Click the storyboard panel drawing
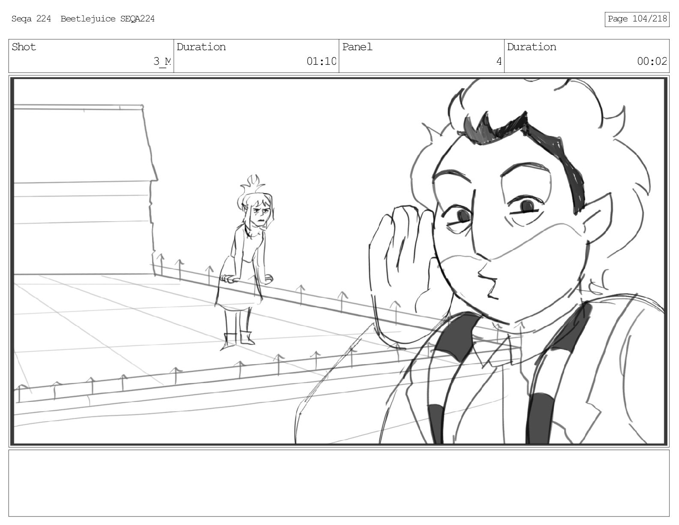Screen dimensions: 679x525 tap(339, 261)
